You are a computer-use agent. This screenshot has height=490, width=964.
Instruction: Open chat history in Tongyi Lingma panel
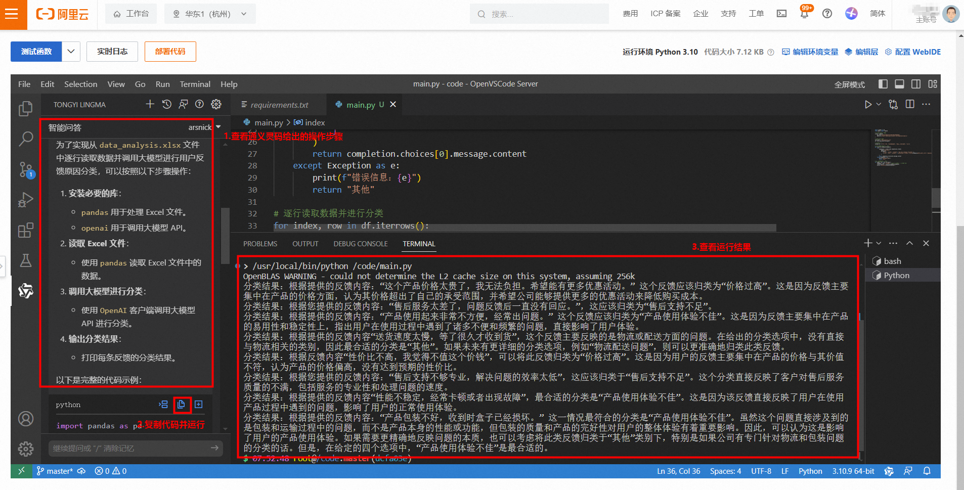(x=166, y=104)
